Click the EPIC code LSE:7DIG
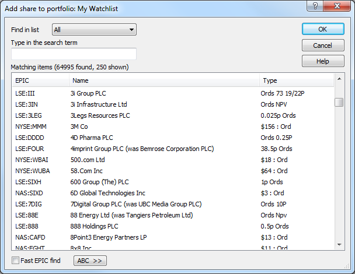 (29, 204)
